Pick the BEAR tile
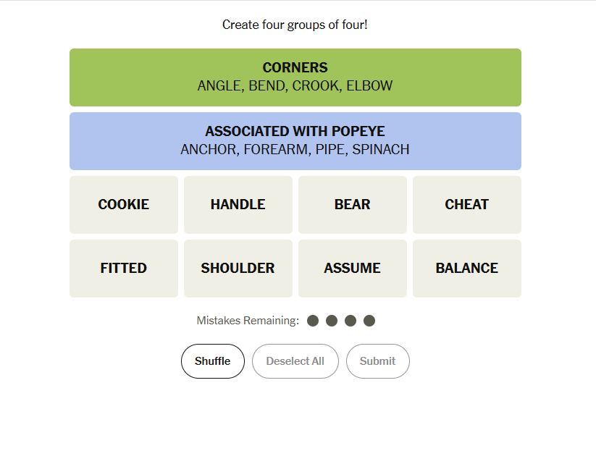This screenshot has height=451, width=596. tap(353, 205)
